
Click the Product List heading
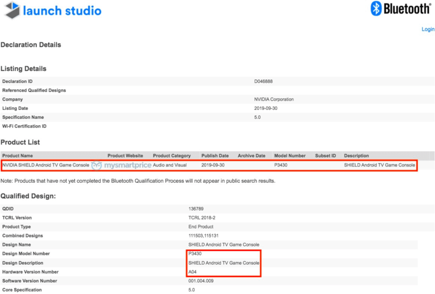[x=20, y=142]
